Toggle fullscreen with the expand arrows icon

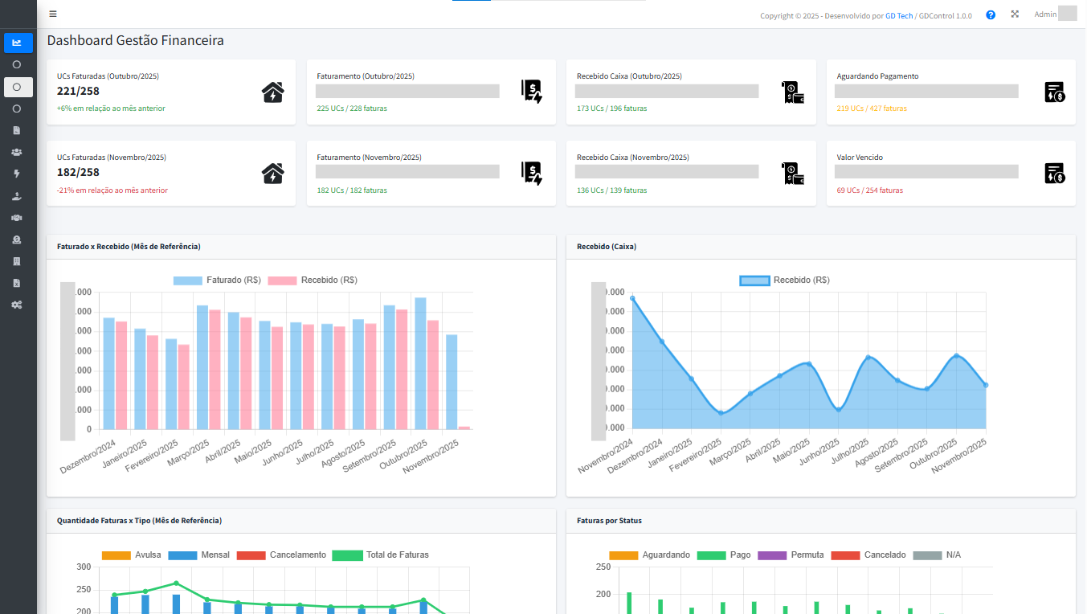[x=1015, y=14]
